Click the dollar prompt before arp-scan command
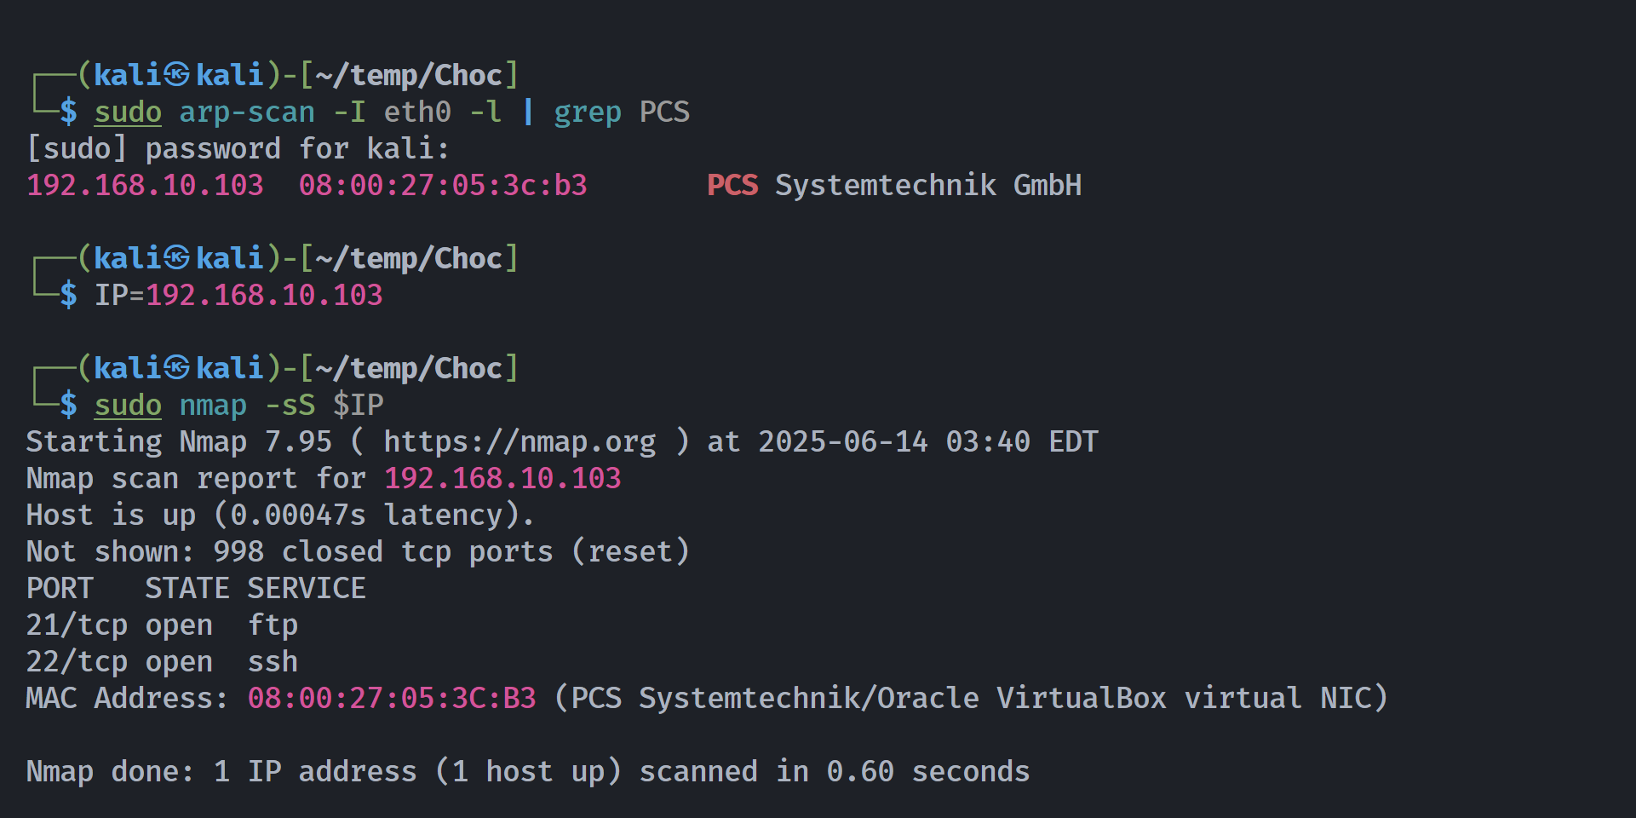The image size is (1636, 818). [x=68, y=112]
